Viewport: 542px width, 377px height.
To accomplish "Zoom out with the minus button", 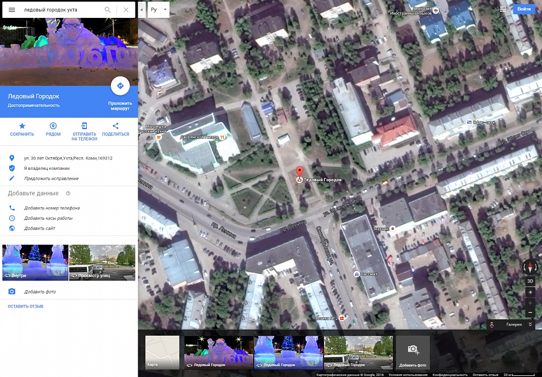I will click(x=531, y=313).
